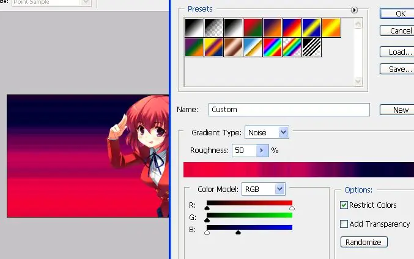
Task: Click the Load... button
Action: (x=397, y=52)
